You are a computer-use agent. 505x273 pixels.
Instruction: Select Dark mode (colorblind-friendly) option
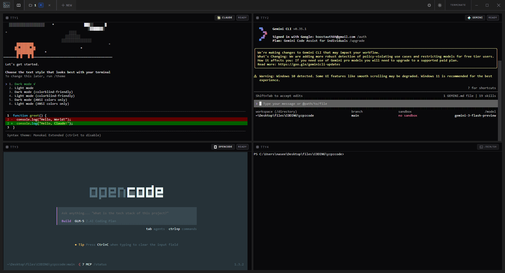[x=41, y=92]
